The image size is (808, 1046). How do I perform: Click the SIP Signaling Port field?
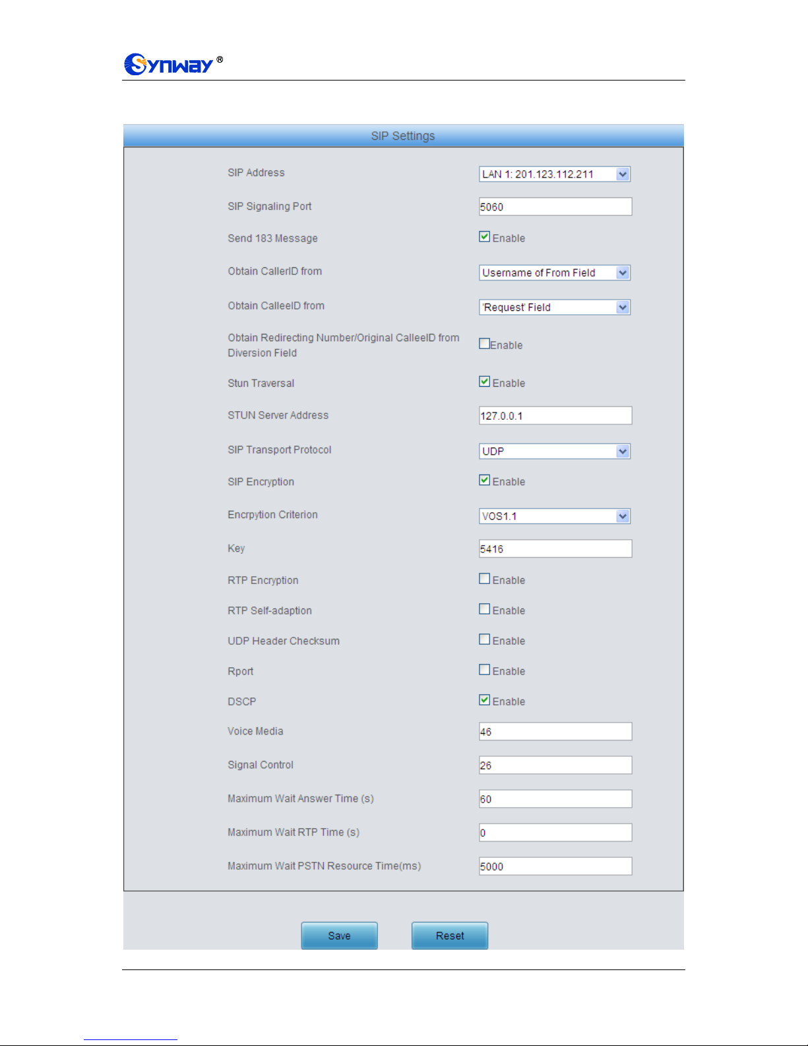pyautogui.click(x=555, y=207)
